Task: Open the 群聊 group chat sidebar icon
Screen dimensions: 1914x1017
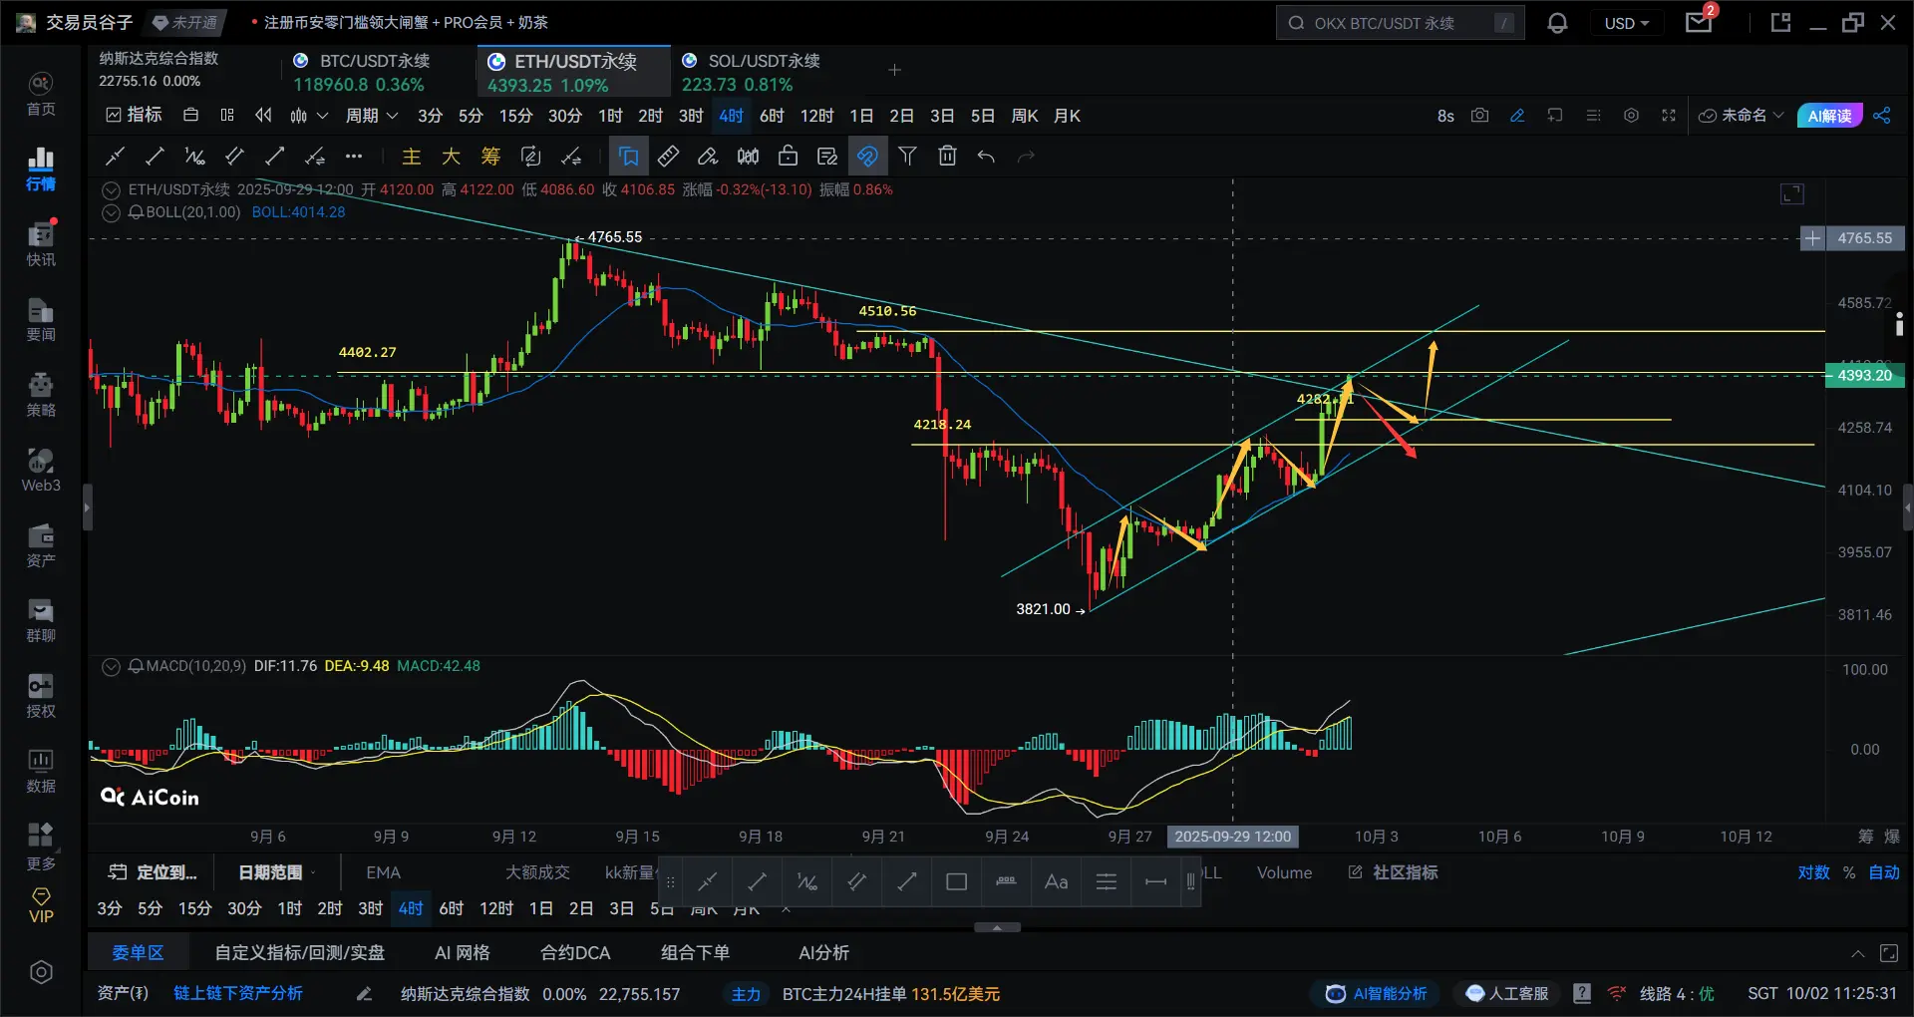Action: click(41, 621)
